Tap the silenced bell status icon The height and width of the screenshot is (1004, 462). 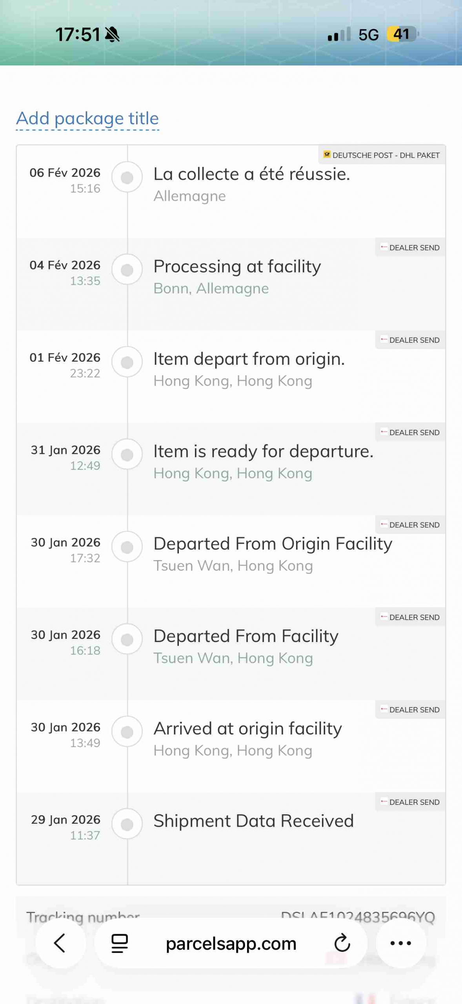pos(113,35)
